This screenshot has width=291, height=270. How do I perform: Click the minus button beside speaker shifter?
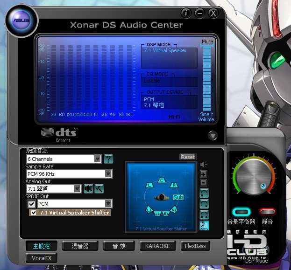203,183
